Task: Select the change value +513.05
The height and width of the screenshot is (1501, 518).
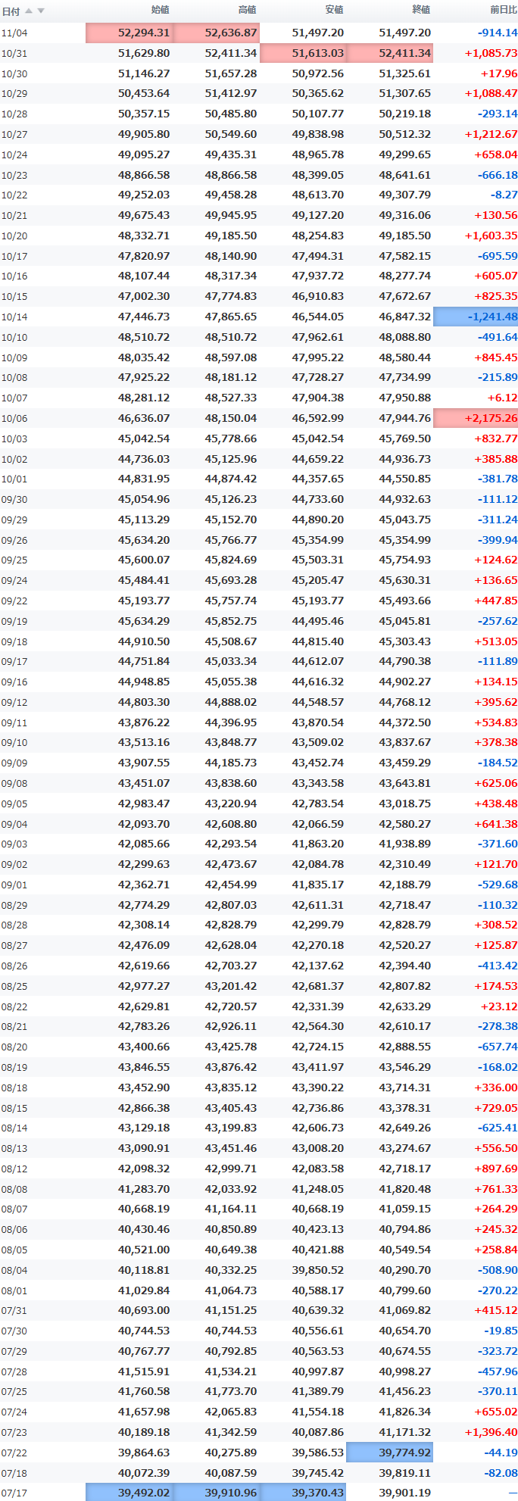Action: pyautogui.click(x=496, y=641)
